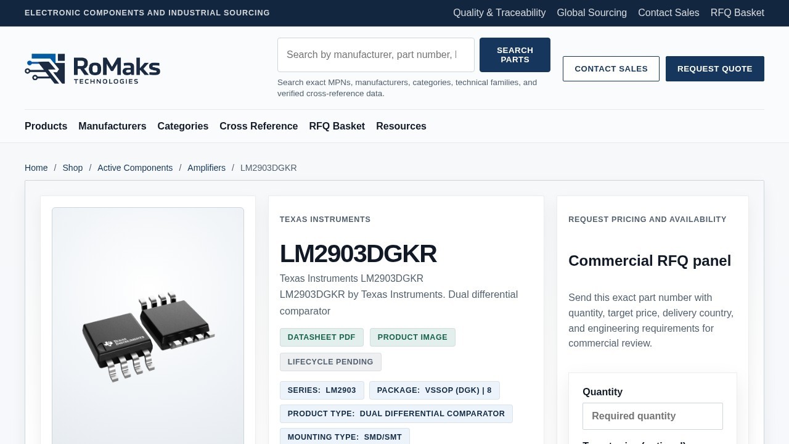
Task: Open RFQ Basket in top bar
Action: click(x=737, y=12)
